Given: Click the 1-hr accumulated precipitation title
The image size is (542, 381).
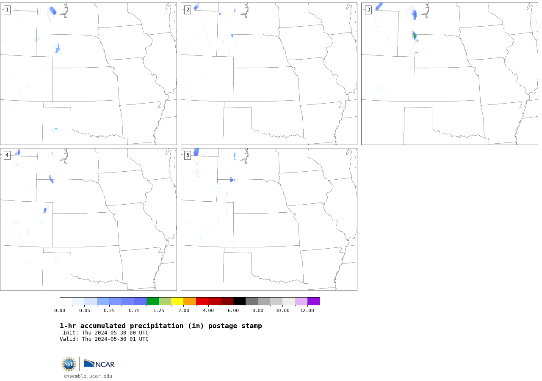Looking at the screenshot, I should 161,326.
